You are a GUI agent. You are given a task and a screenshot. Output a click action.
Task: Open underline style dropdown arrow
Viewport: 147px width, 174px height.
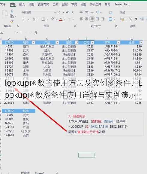tap(38, 19)
